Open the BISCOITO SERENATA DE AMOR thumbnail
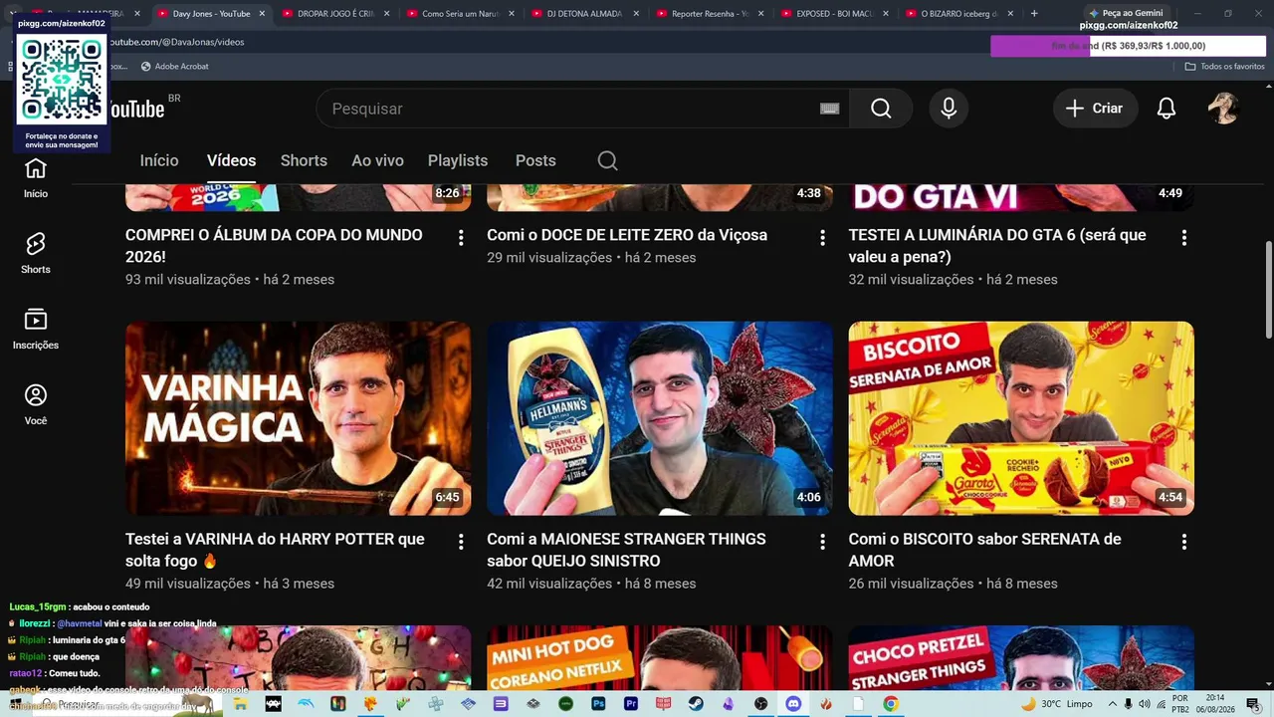Screen dimensions: 1274x717 pos(1021,418)
